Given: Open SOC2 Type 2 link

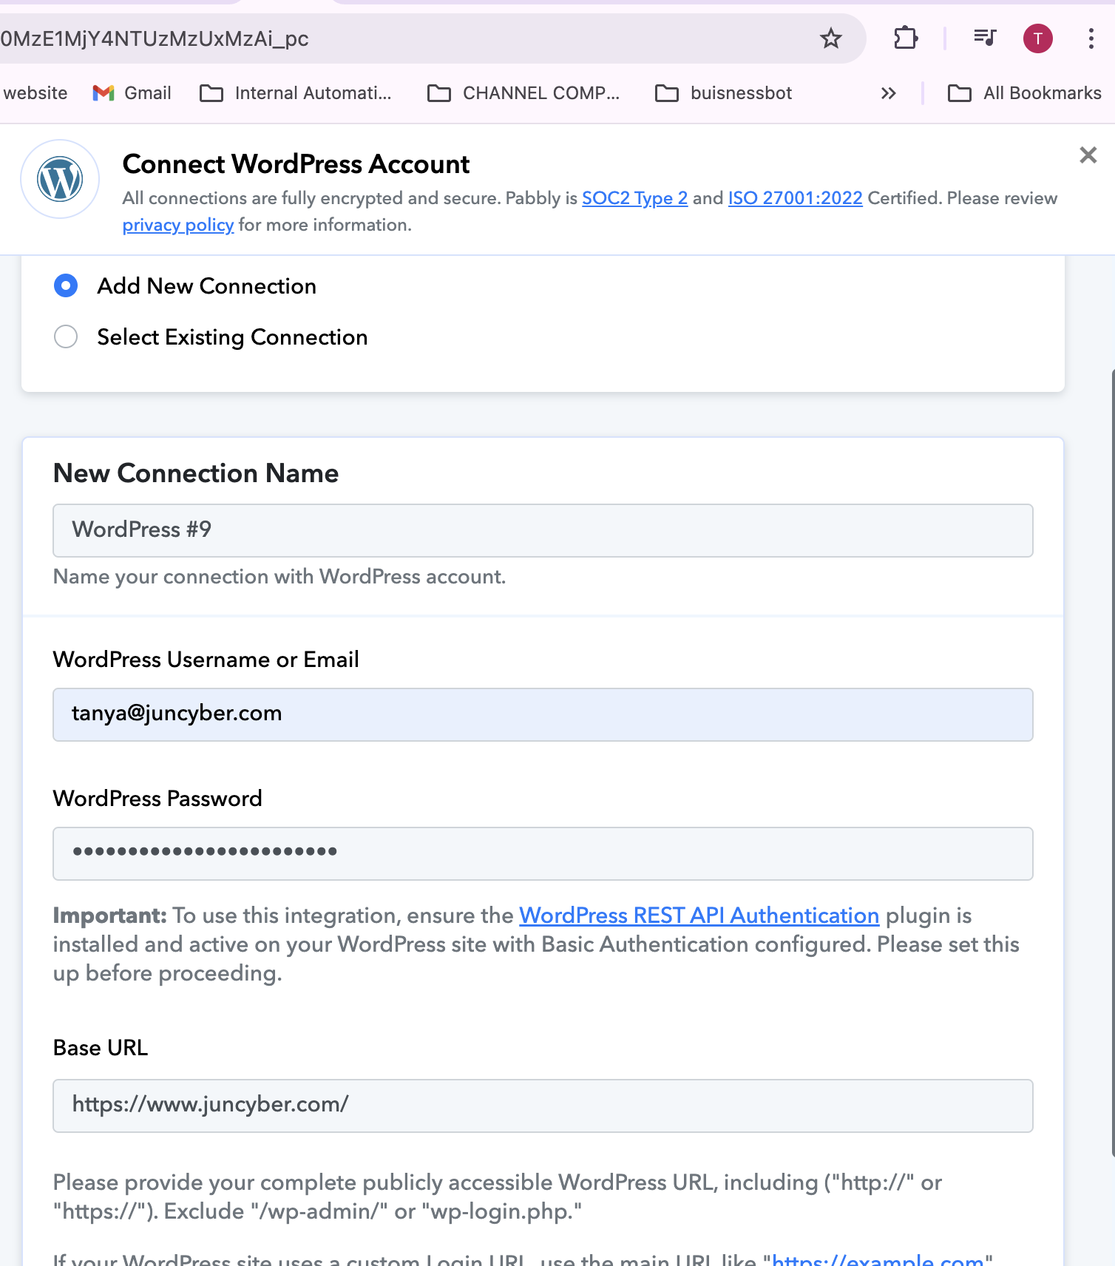Looking at the screenshot, I should (x=634, y=198).
